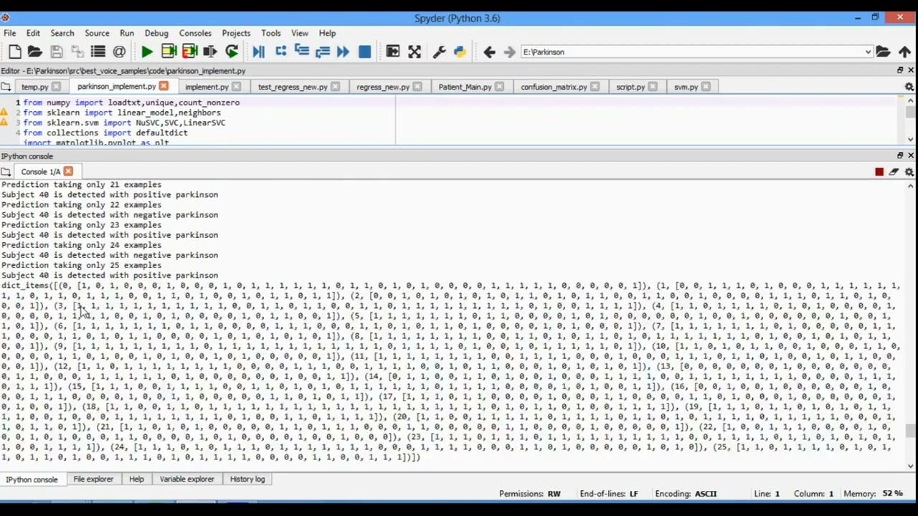
Task: Browse editor tabs icon left of temp.py
Action: click(x=6, y=87)
